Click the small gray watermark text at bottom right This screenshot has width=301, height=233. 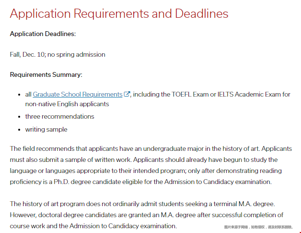pyautogui.click(x=258, y=227)
